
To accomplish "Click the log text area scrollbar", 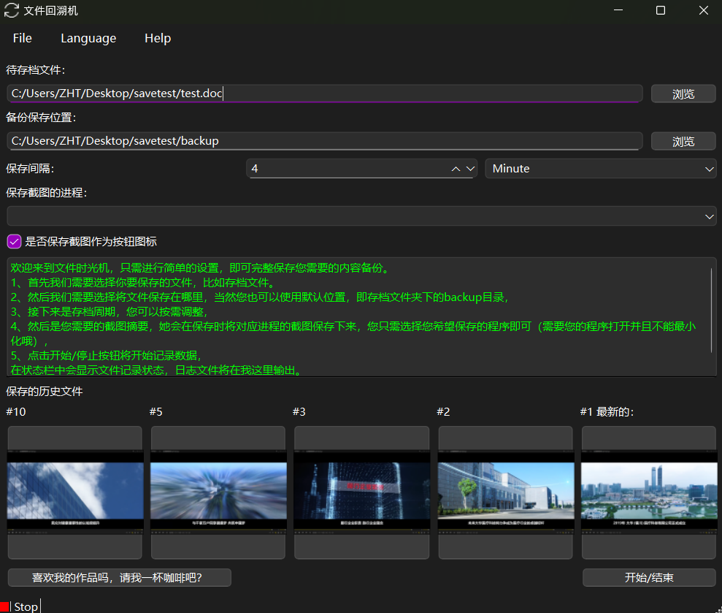I will pyautogui.click(x=711, y=311).
